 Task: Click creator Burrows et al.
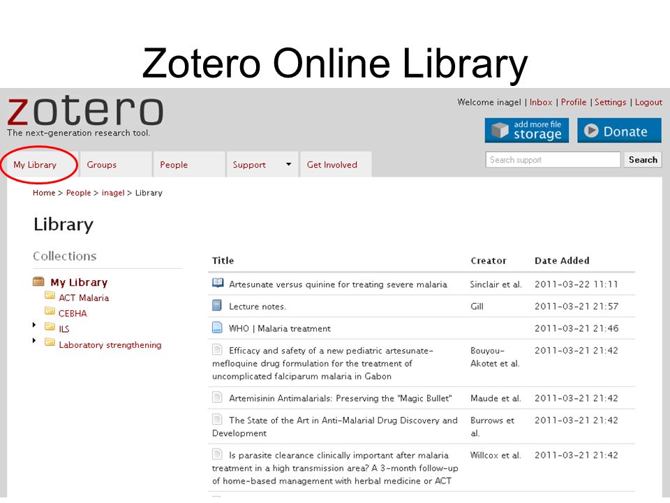point(492,426)
